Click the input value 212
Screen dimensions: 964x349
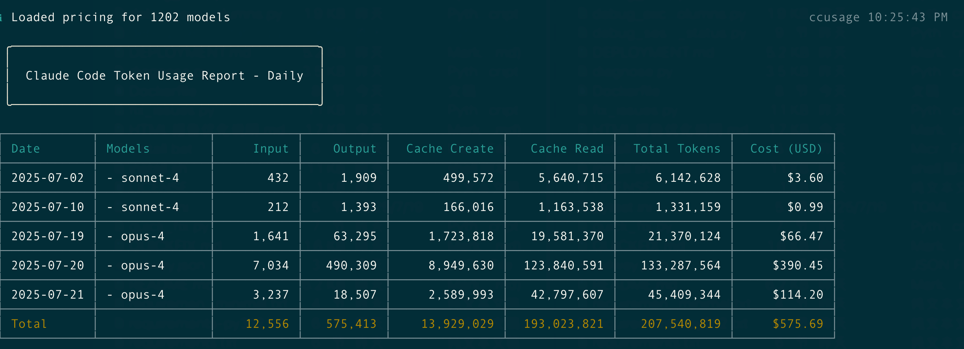(x=278, y=207)
